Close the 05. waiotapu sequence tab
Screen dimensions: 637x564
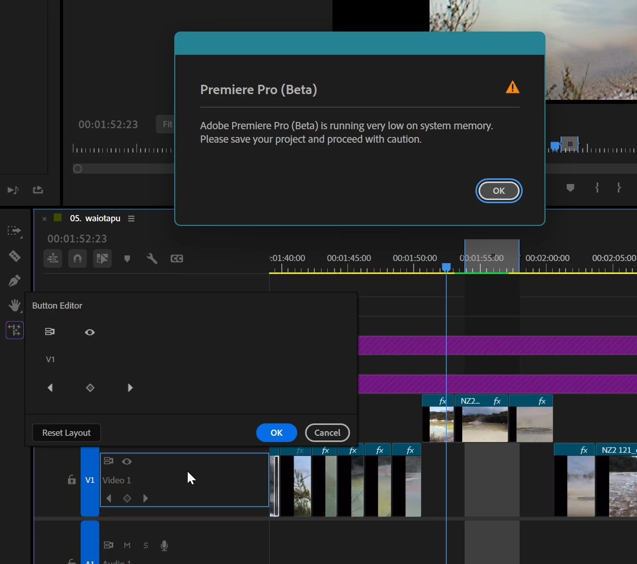(x=44, y=219)
